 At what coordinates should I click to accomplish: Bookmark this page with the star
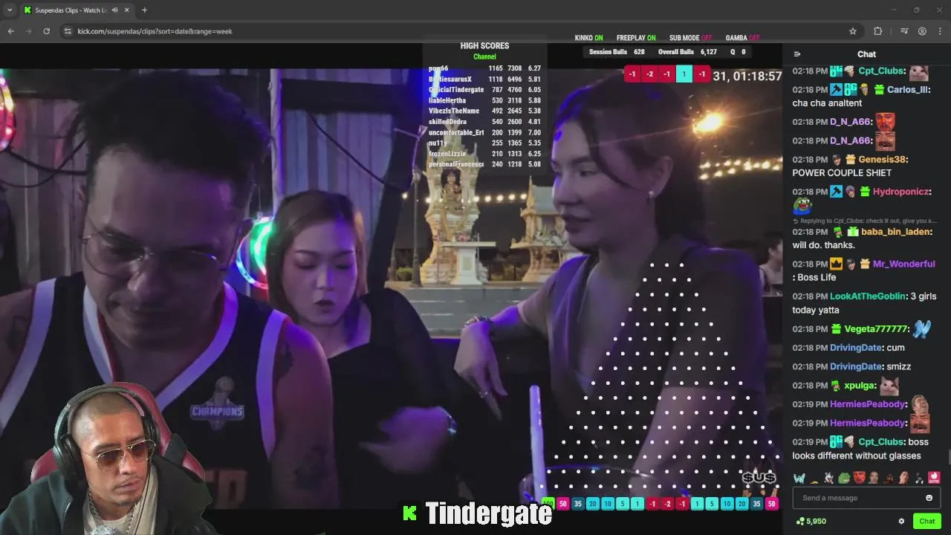[x=853, y=31]
